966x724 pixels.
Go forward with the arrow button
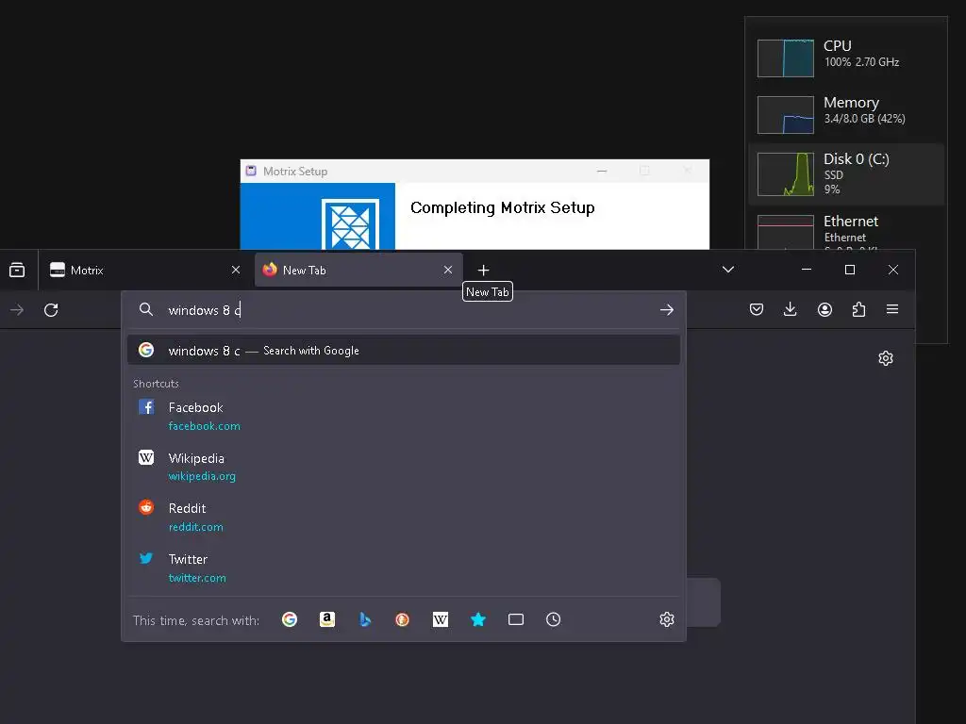[17, 309]
